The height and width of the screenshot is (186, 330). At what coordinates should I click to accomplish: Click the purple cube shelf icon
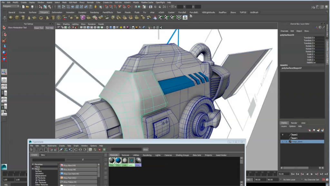[83, 17]
